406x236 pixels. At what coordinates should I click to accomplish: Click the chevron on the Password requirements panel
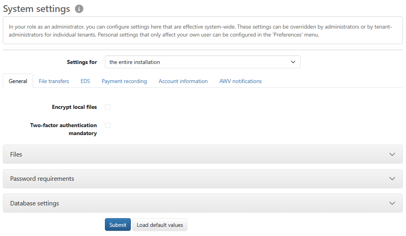[x=392, y=179]
